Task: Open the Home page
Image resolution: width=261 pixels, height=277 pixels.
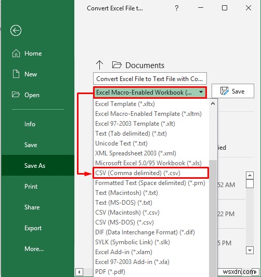Action: pyautogui.click(x=33, y=54)
